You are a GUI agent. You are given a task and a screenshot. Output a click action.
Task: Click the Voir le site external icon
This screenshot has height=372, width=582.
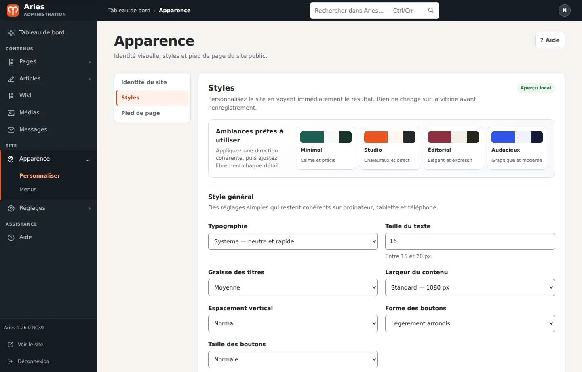click(11, 345)
